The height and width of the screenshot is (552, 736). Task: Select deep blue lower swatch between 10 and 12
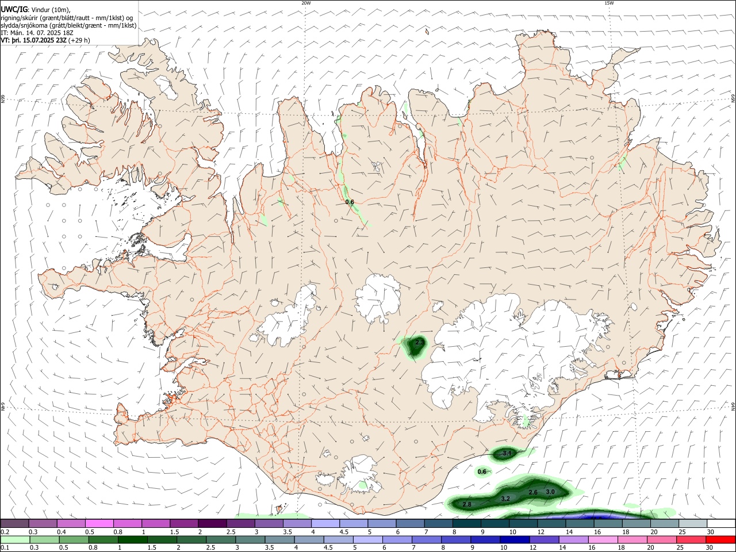point(515,539)
